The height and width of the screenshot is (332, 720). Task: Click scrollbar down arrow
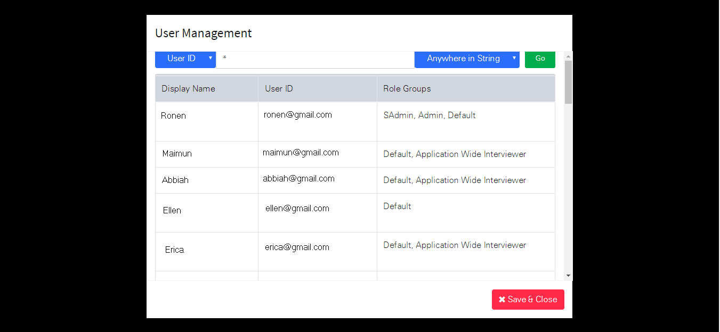click(568, 276)
